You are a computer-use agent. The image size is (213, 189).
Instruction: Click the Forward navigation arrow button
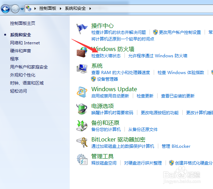[15, 9]
